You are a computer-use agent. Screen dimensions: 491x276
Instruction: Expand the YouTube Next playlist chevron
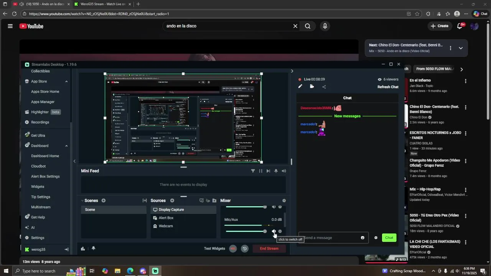click(x=461, y=48)
